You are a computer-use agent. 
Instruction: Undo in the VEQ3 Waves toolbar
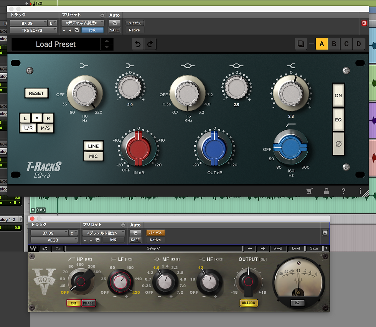pyautogui.click(x=45, y=248)
